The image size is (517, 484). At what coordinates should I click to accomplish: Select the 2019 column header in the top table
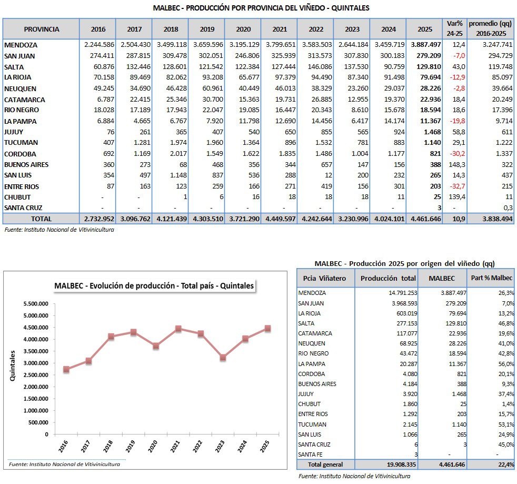206,29
